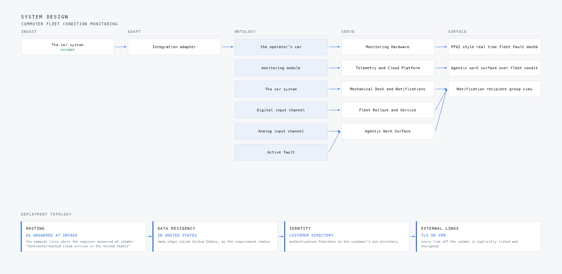Click the "ONTOLOGY" column heading
The image size is (562, 274).
point(245,32)
